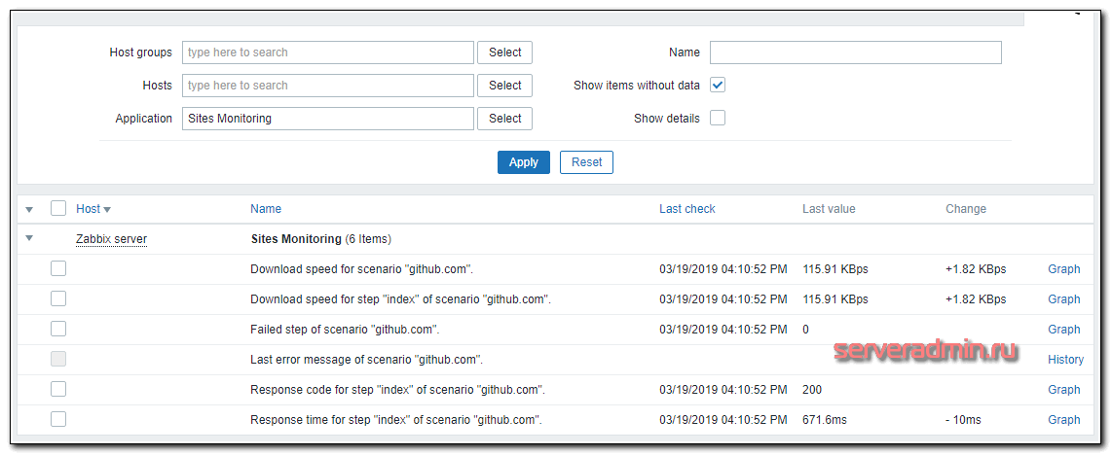1112x455 pixels.
Task: Open Select dialog for Application
Action: coord(504,119)
